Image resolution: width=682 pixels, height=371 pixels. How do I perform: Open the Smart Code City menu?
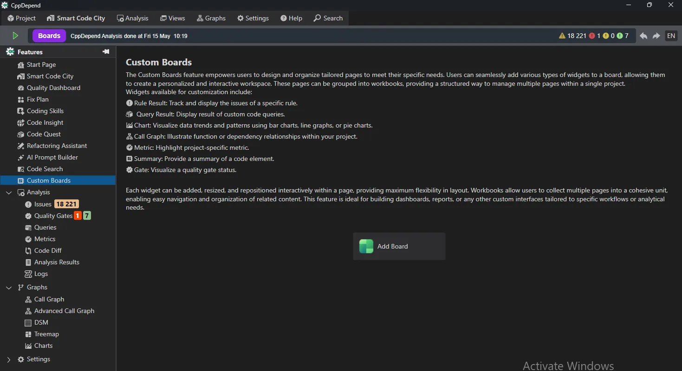76,18
